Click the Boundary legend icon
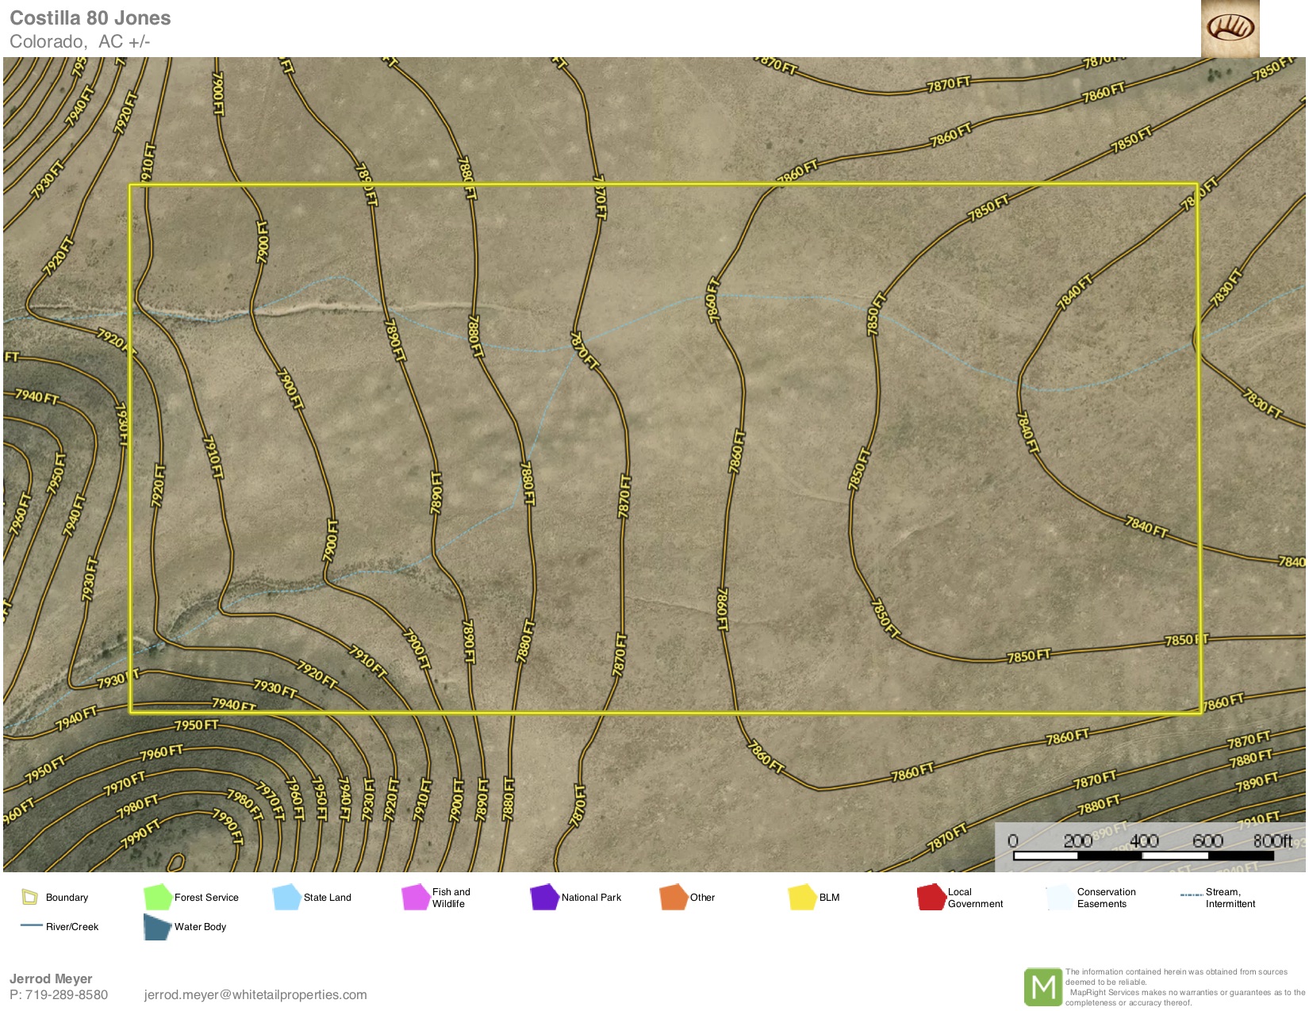Screen dimensions: 1309x1011 tap(30, 898)
